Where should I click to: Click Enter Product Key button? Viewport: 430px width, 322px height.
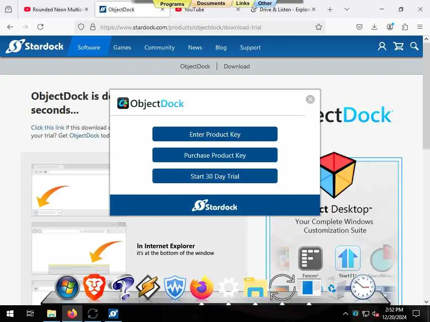pos(215,134)
